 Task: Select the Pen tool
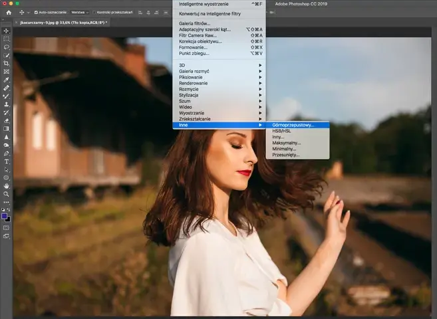6,154
